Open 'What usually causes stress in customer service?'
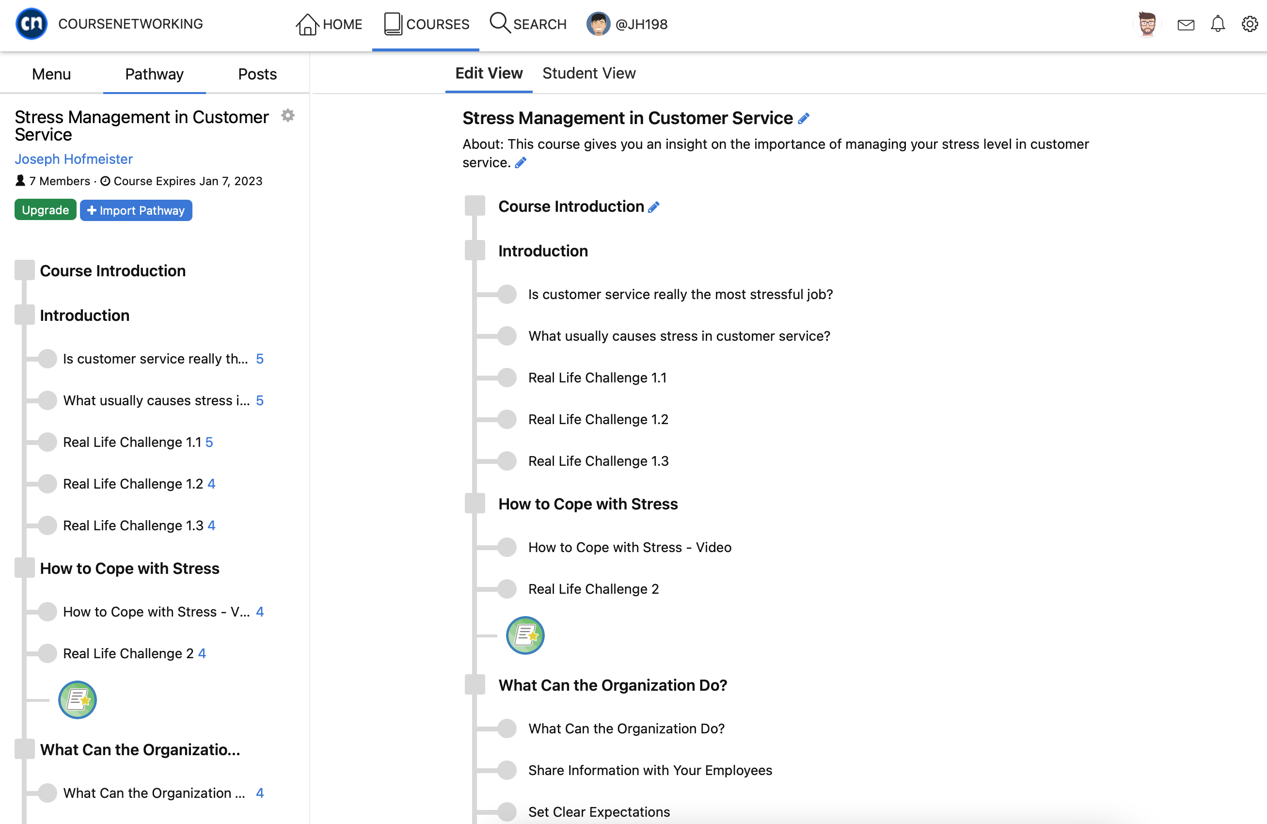 [x=679, y=336]
